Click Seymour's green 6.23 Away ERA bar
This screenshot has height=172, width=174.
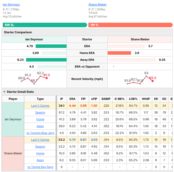click(46, 60)
